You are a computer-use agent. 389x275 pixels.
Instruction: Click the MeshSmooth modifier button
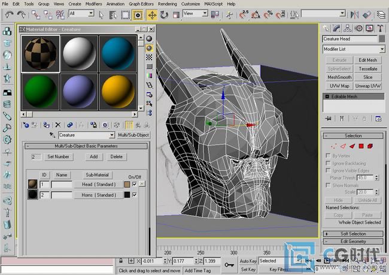click(339, 77)
